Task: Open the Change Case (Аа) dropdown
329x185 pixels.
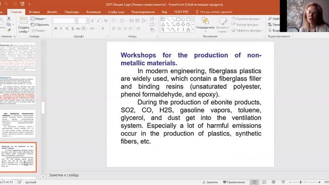Action: (x=93, y=28)
